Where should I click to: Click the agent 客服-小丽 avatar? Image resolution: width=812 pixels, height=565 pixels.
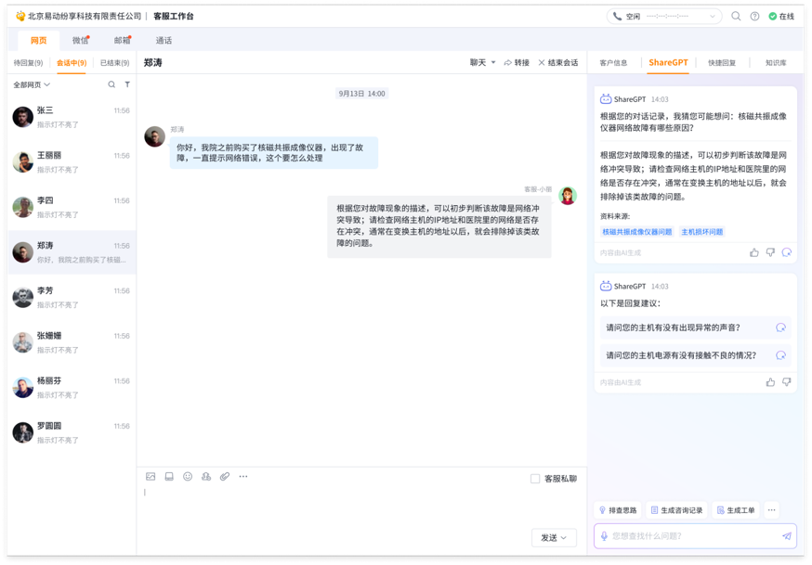pos(568,196)
